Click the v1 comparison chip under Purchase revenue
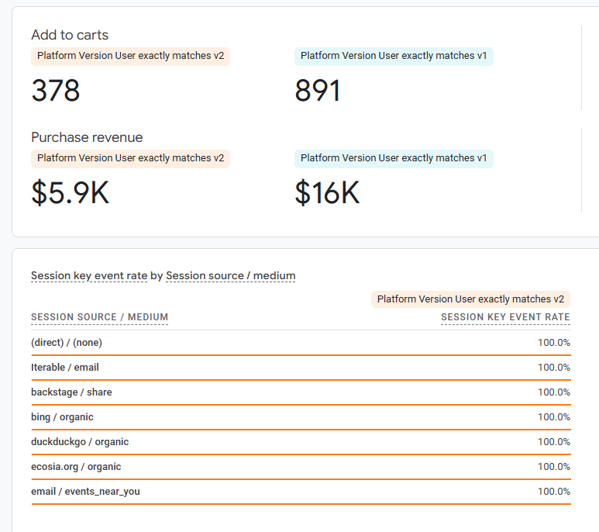 394,159
